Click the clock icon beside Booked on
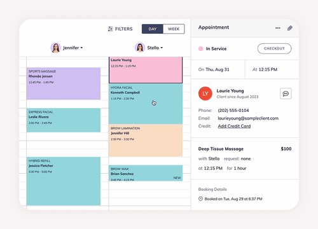This screenshot has height=229, width=318. pos(200,198)
